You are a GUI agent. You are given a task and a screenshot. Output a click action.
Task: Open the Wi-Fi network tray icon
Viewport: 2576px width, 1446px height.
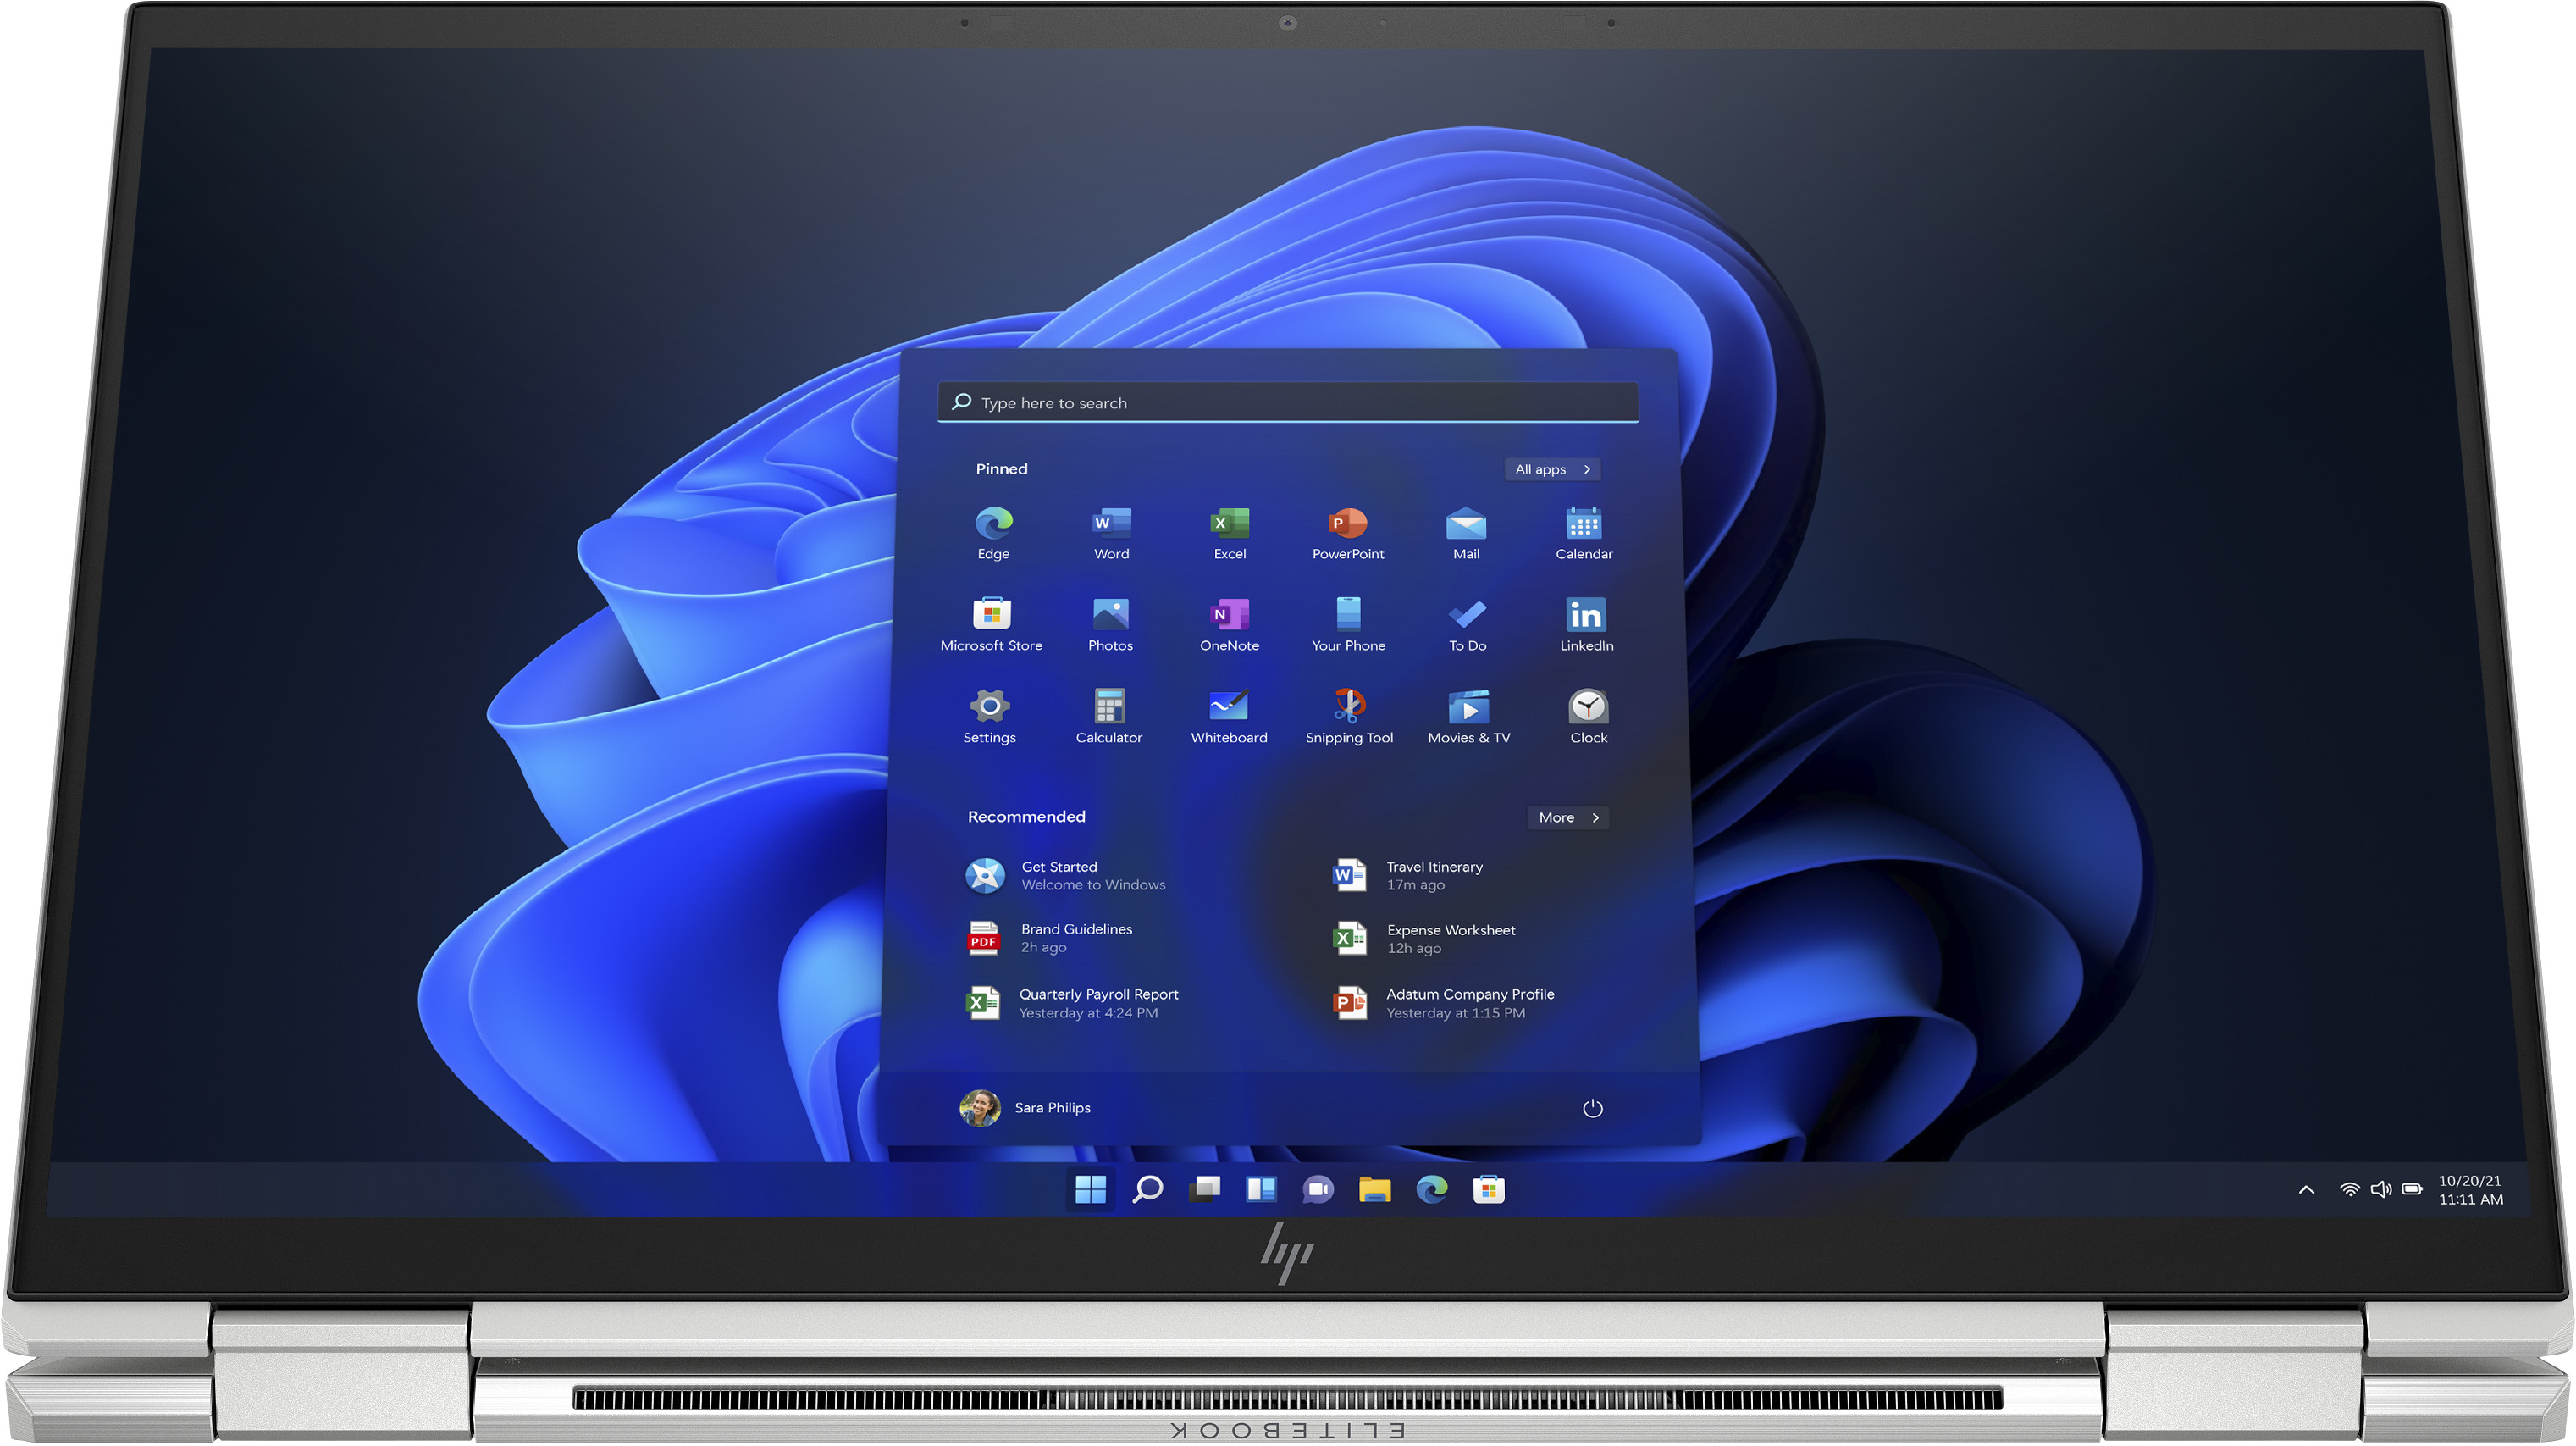tap(2350, 1190)
